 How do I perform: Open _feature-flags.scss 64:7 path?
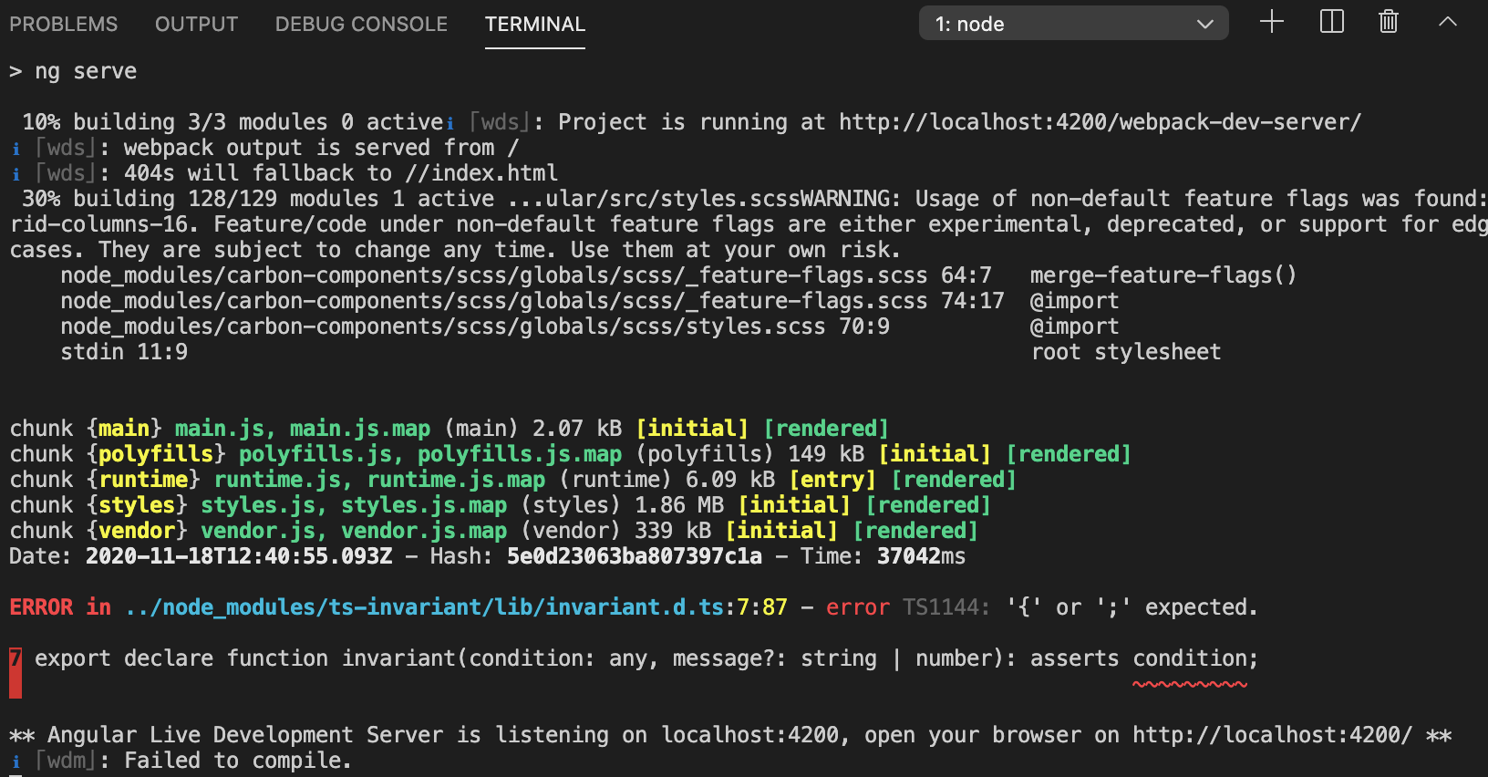[x=526, y=275]
